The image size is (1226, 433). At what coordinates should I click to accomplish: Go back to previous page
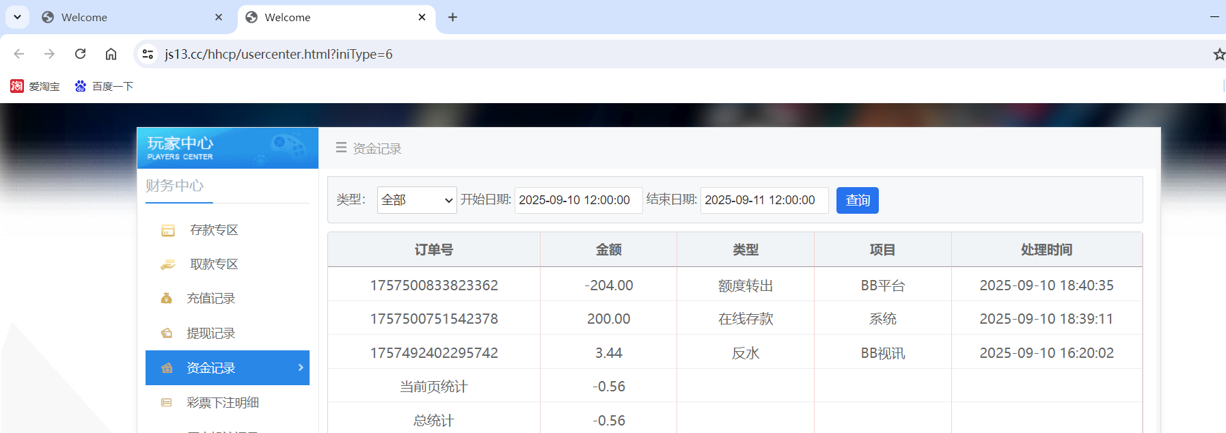tap(19, 54)
